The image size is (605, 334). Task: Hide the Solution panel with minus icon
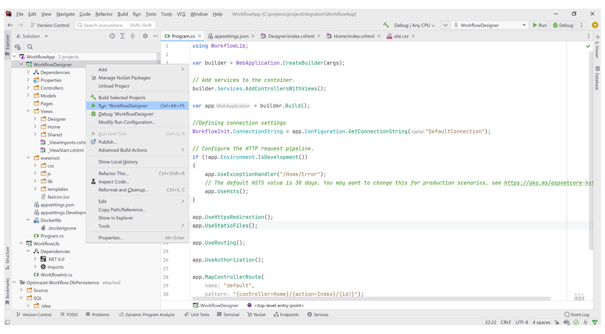point(155,36)
